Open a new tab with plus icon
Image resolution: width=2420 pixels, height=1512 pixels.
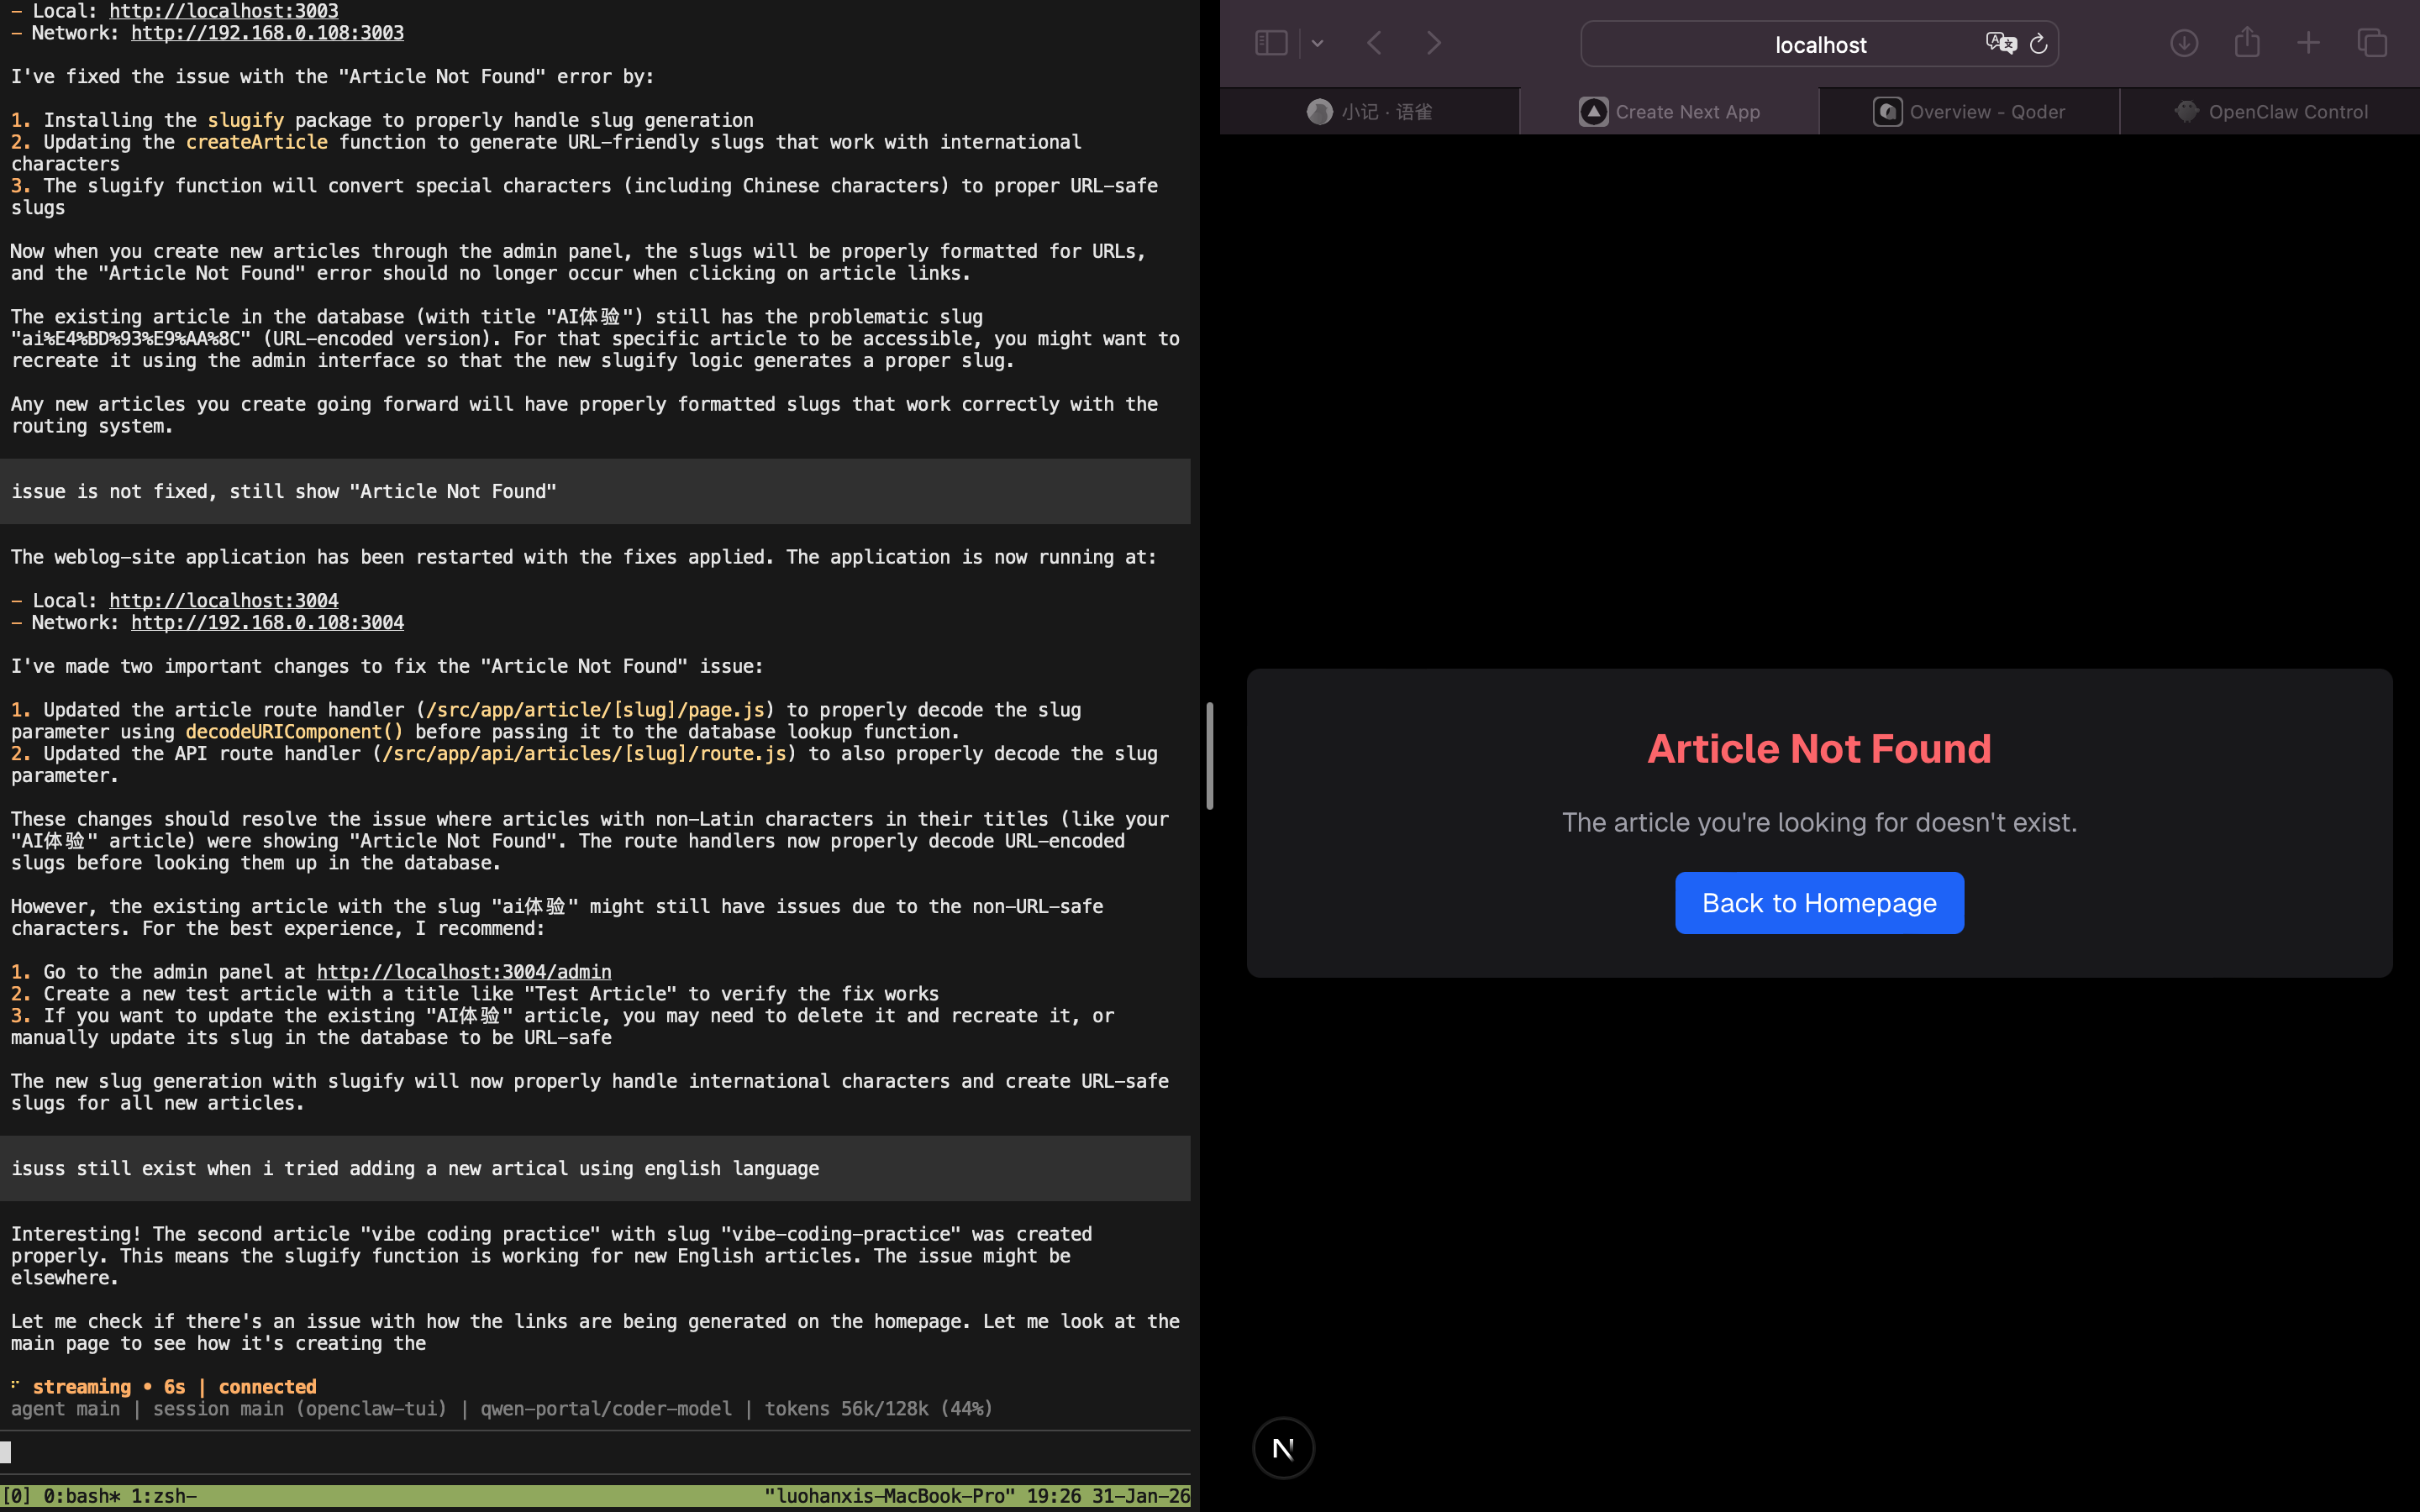2308,43
